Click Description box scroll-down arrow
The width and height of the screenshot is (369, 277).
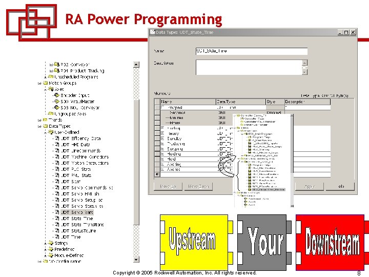pos(305,72)
